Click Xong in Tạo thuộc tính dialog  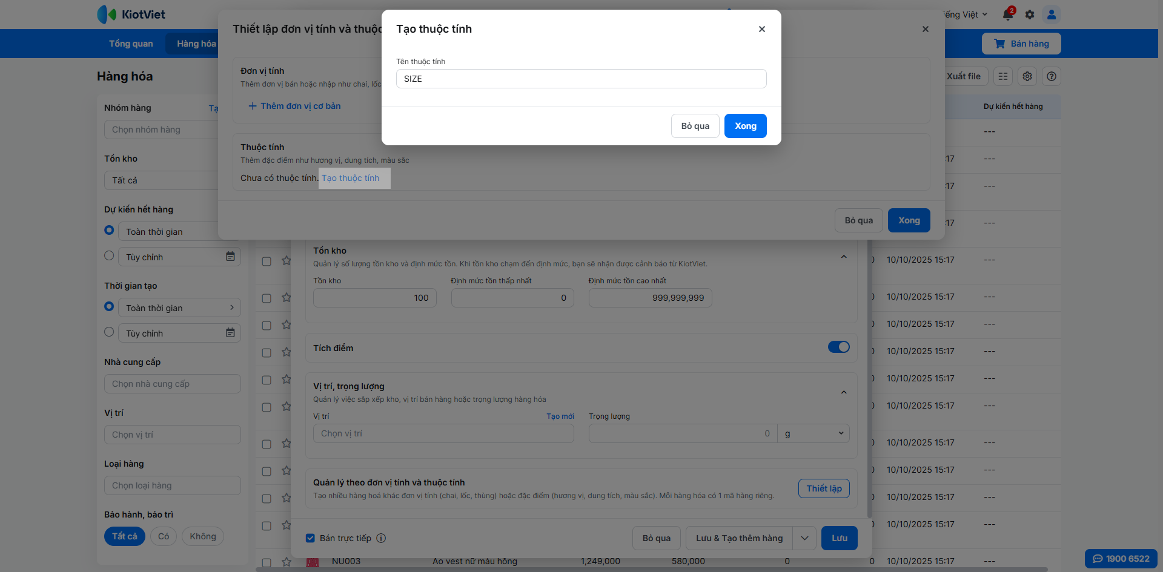tap(745, 126)
